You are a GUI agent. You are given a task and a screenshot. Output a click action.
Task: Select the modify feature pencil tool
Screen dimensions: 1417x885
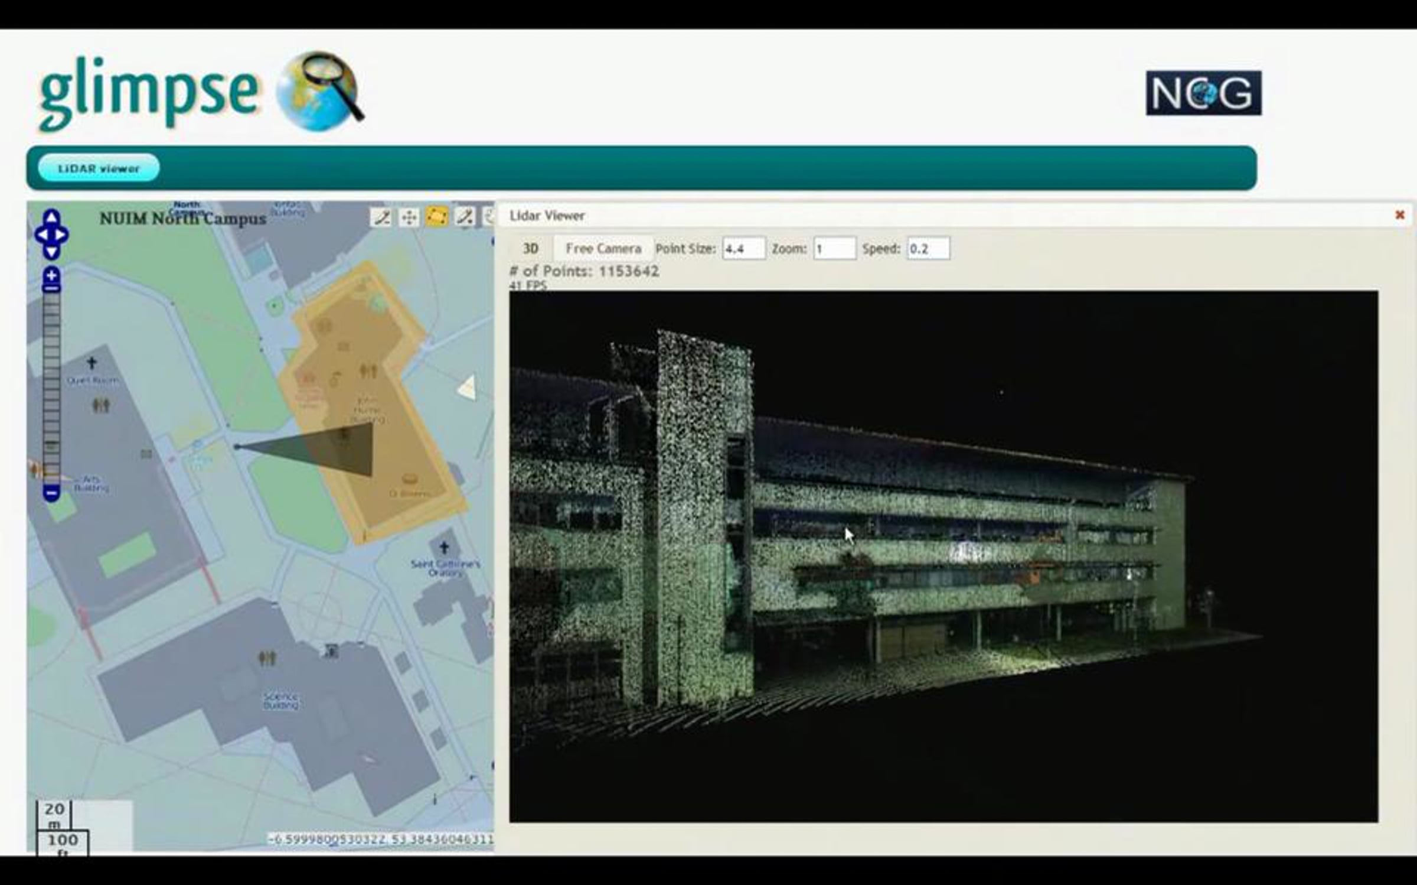click(x=465, y=217)
